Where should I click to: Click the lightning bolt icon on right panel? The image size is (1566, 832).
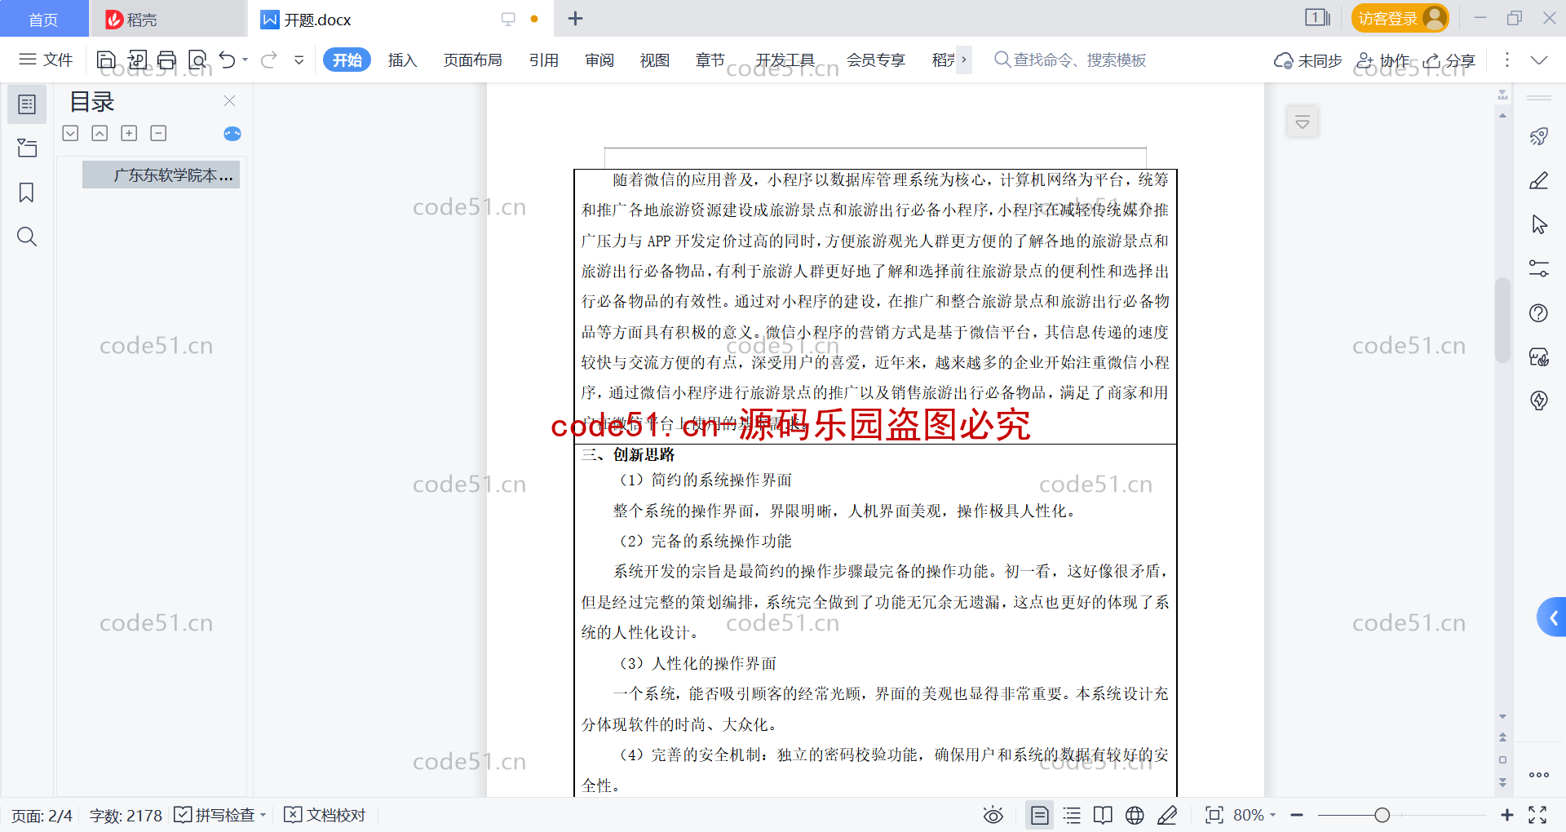click(x=1539, y=401)
